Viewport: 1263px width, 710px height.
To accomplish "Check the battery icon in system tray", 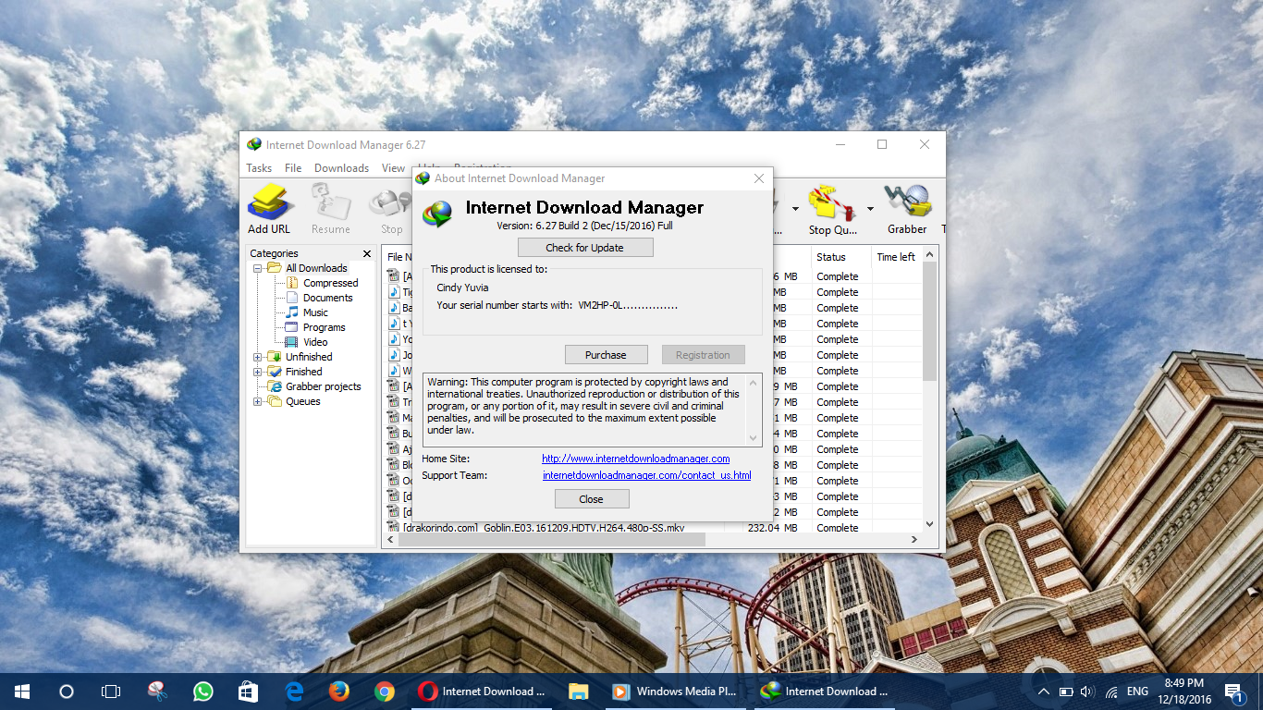I will coord(1065,692).
